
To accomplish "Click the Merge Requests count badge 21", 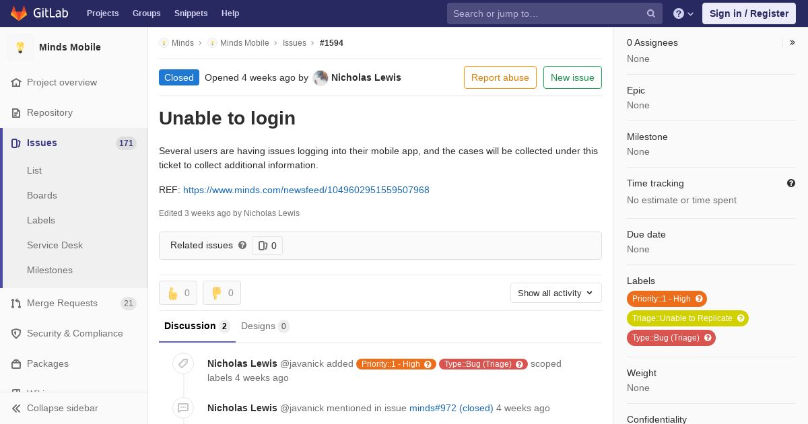I will (129, 304).
